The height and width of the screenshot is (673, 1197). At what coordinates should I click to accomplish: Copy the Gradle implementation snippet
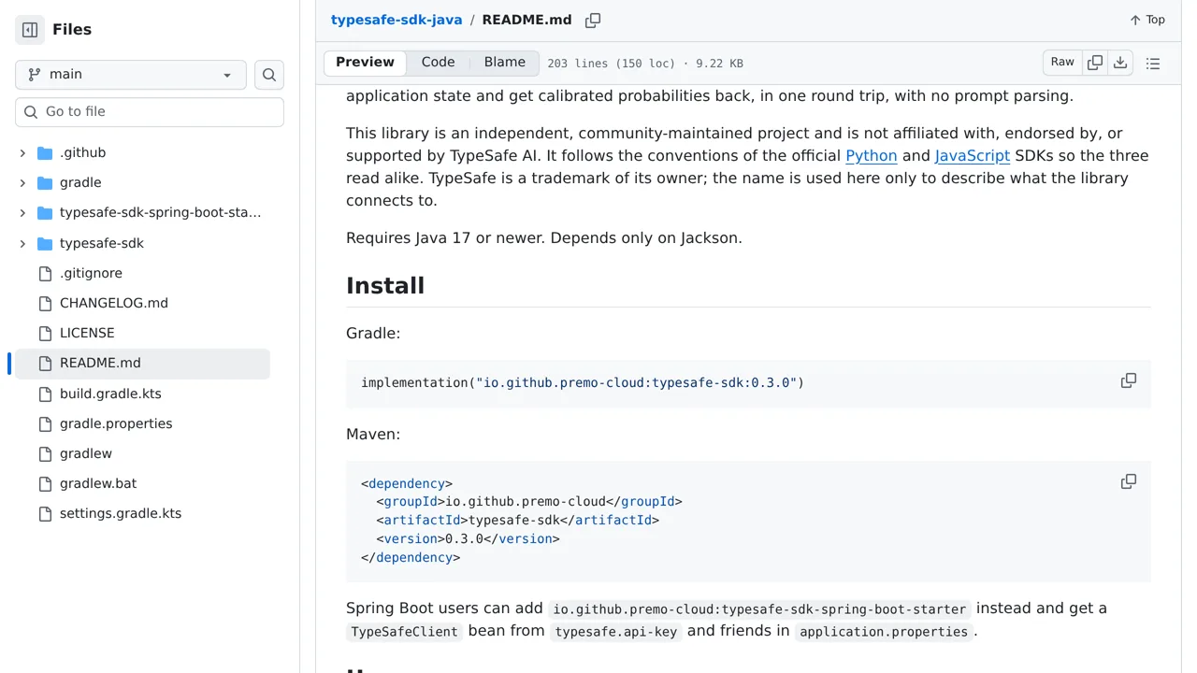tap(1129, 380)
